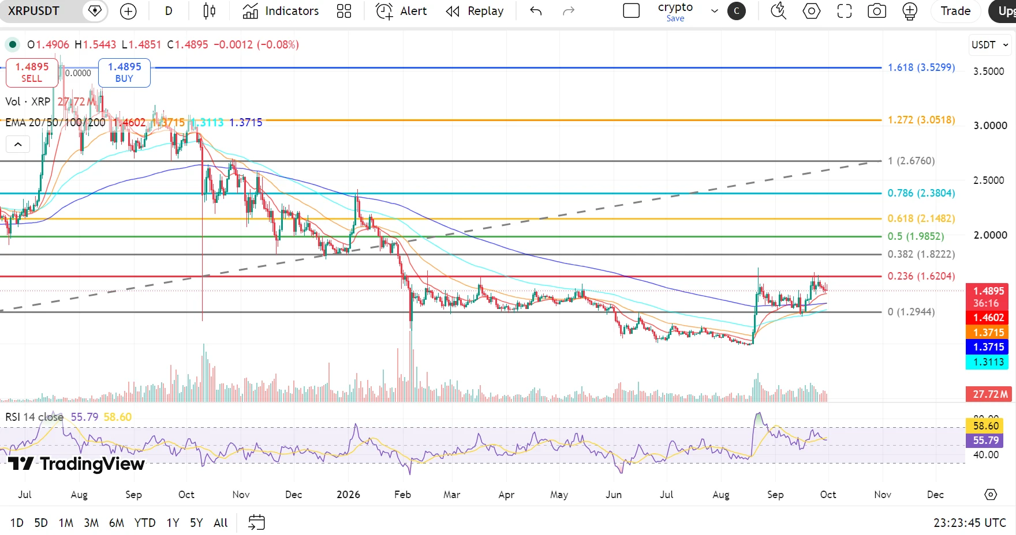Viewport: 1016px width, 535px height.
Task: Open indicator templates grid icon
Action: 344,11
